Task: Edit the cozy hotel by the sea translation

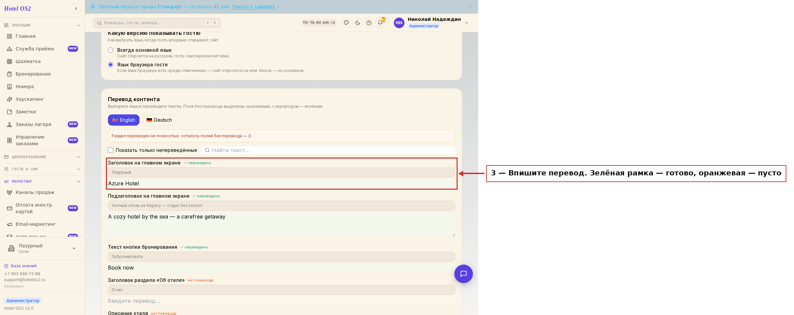Action: pos(281,224)
